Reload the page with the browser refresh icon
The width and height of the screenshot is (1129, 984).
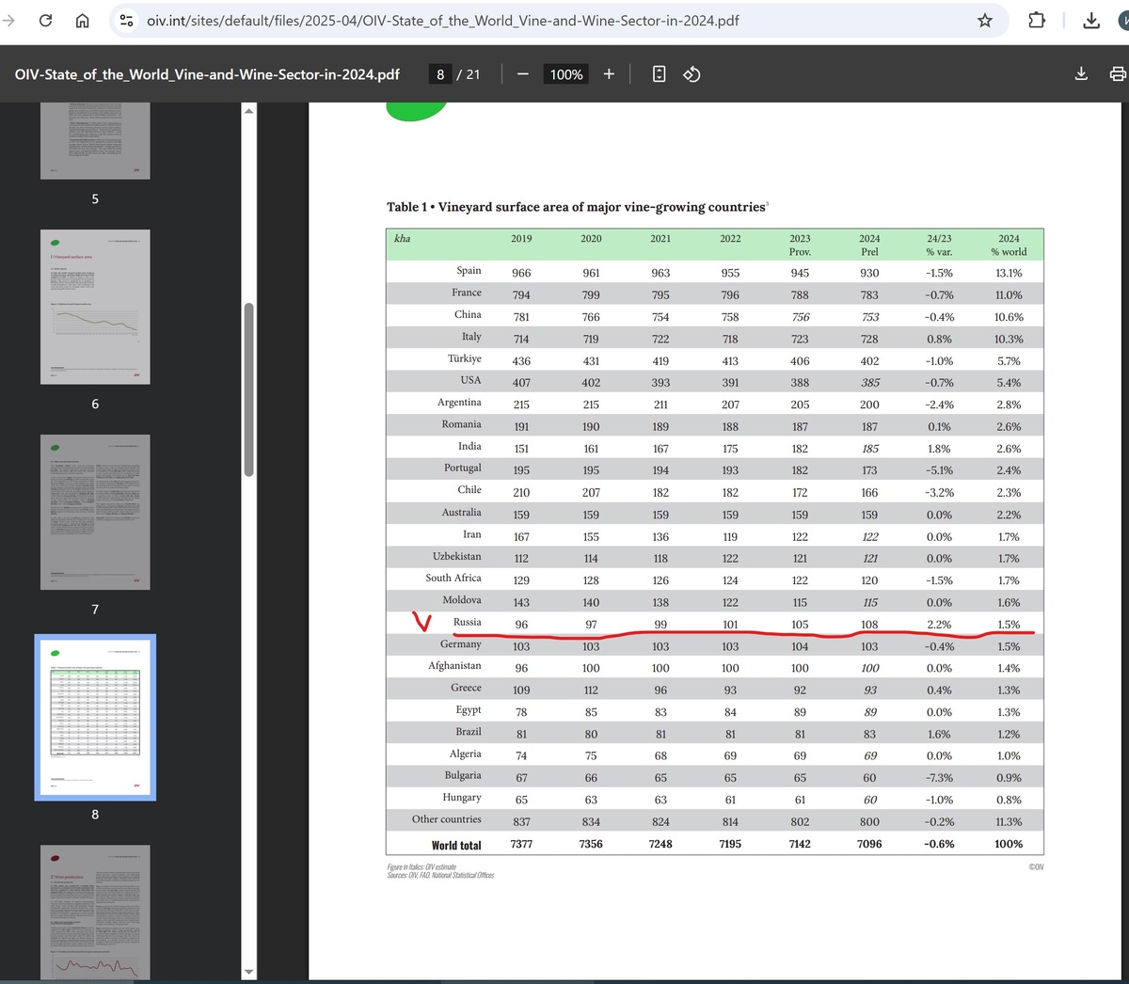pos(45,20)
